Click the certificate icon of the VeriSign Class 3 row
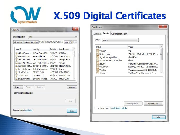This screenshot has height=135, width=180. (x=16, y=60)
